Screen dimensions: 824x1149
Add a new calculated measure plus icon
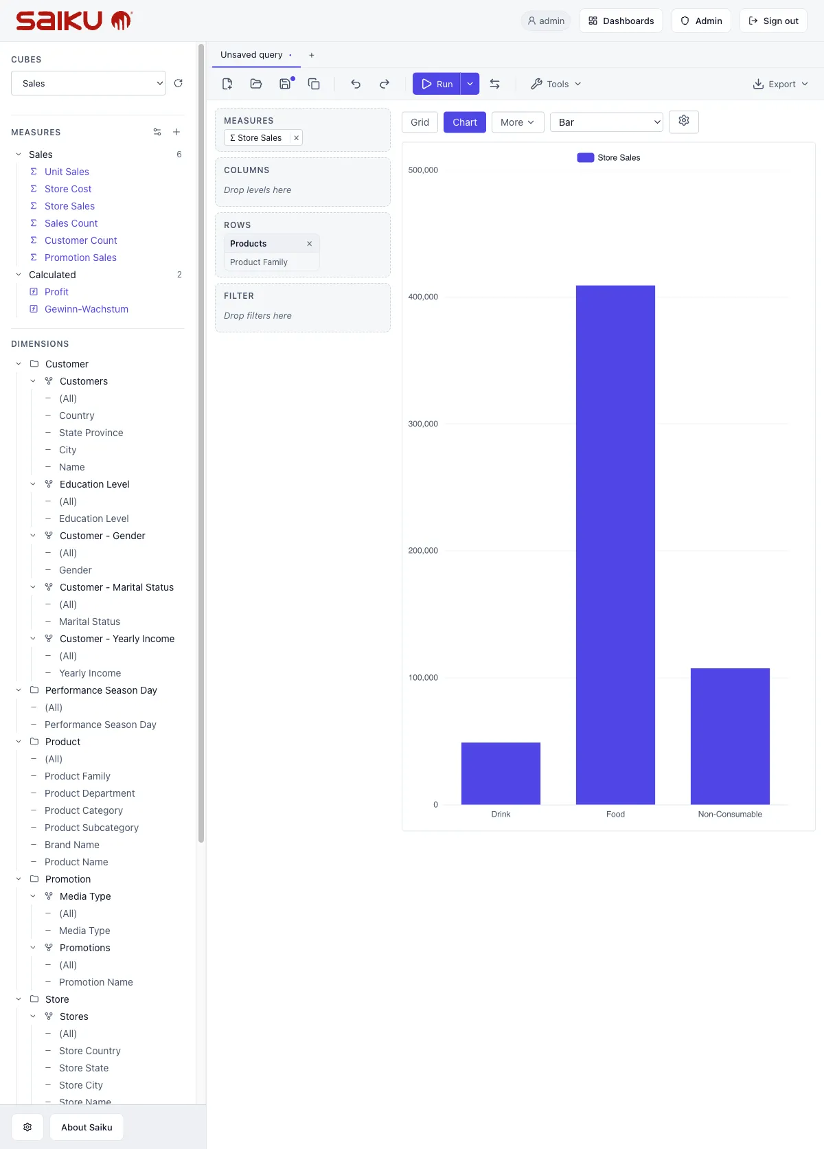176,132
